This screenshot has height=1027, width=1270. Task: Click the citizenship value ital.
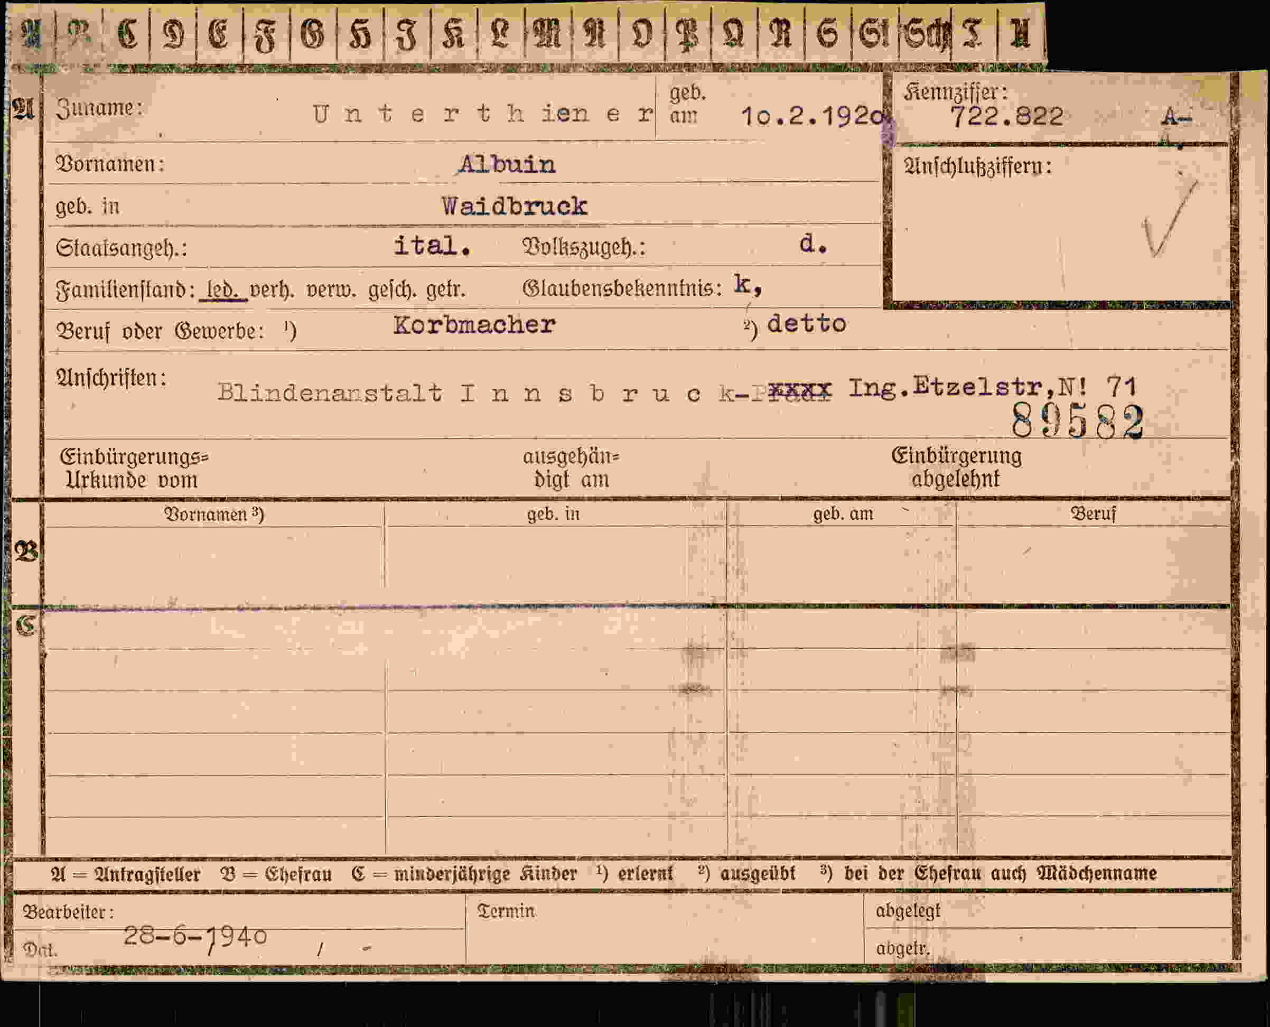(433, 245)
